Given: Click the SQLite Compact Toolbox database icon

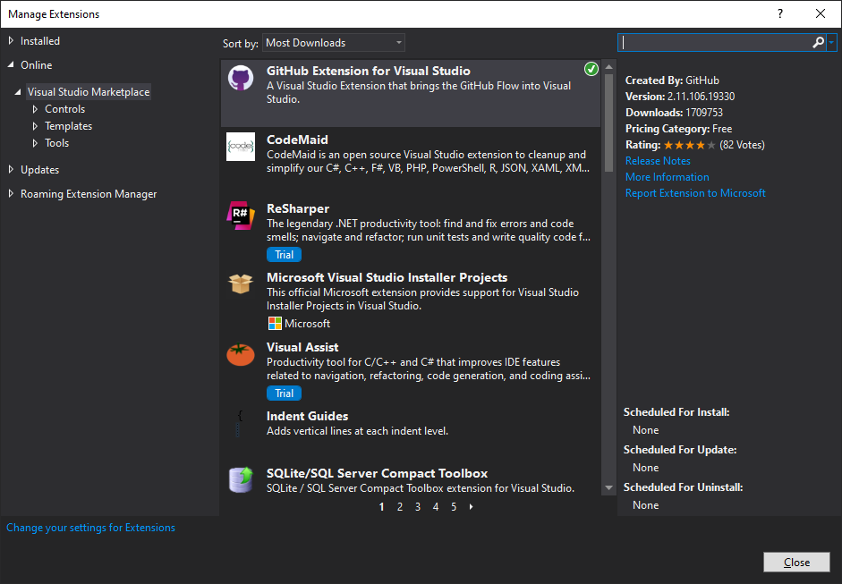Looking at the screenshot, I should pos(241,479).
